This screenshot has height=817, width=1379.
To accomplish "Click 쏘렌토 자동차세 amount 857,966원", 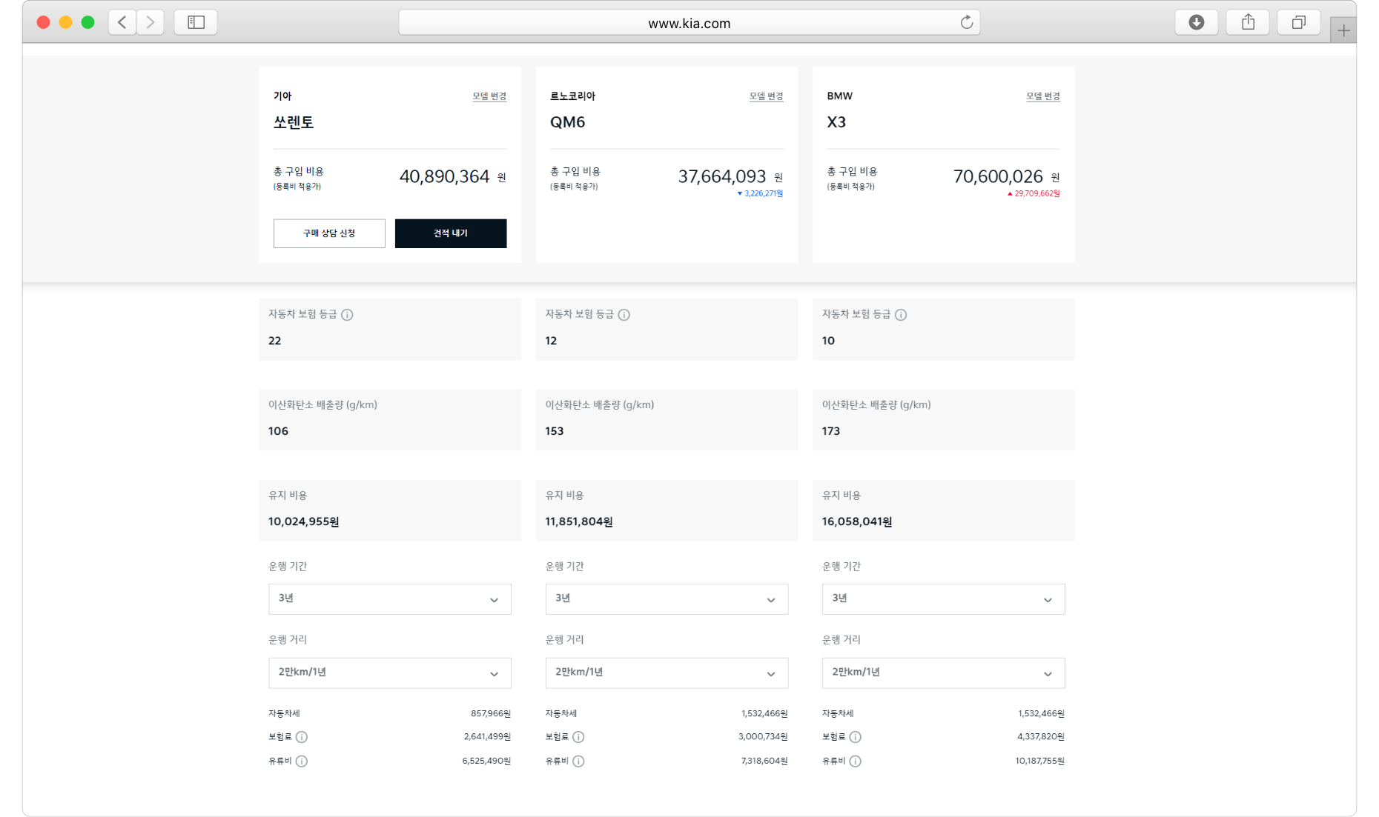I will point(491,713).
